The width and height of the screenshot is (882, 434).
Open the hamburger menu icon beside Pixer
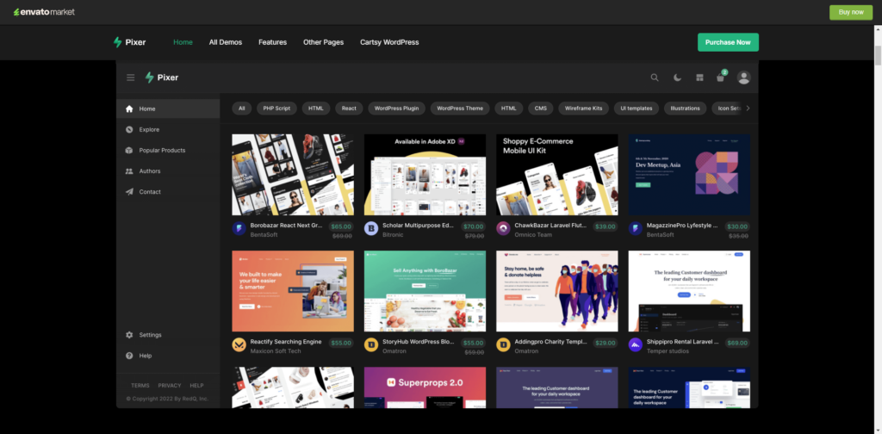[131, 77]
